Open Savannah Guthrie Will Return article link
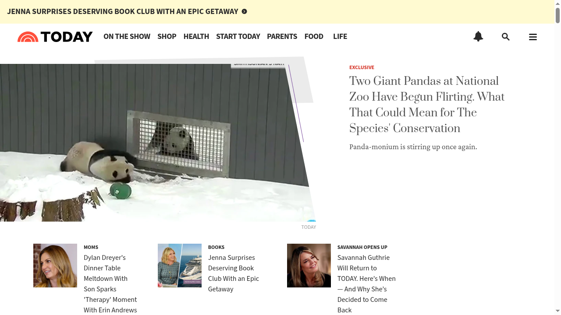Viewport: 561px width, 315px height. click(x=366, y=283)
